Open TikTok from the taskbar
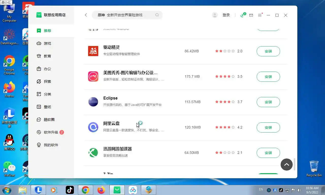Viewport: 325px width, 195px height. coord(70,190)
